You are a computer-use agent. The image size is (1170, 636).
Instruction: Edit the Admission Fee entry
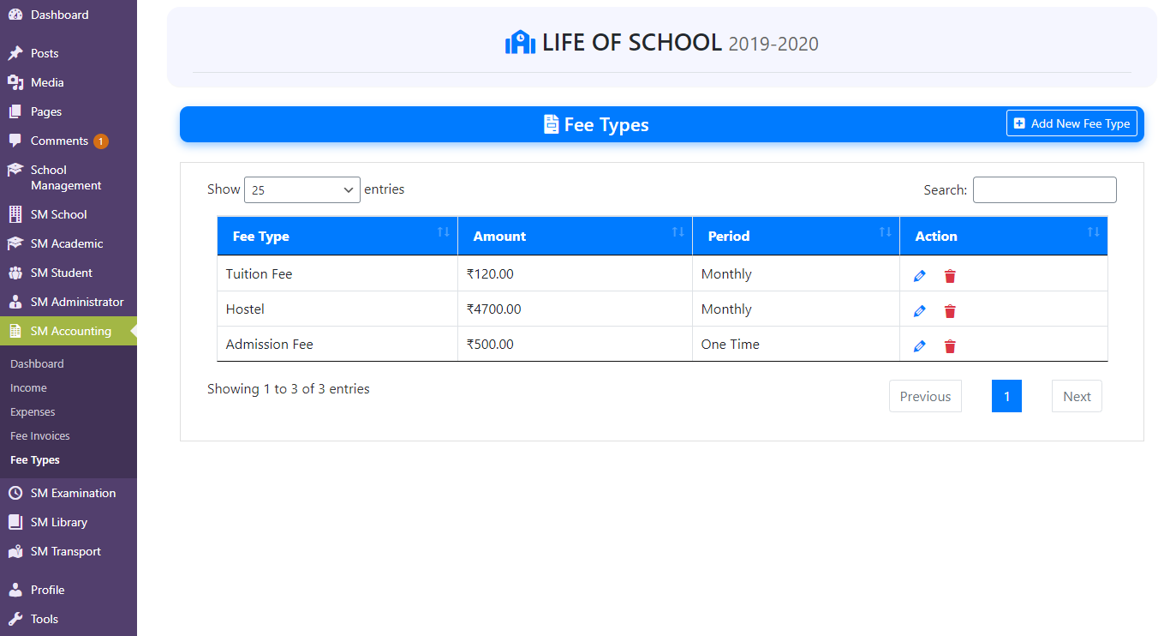pyautogui.click(x=920, y=346)
